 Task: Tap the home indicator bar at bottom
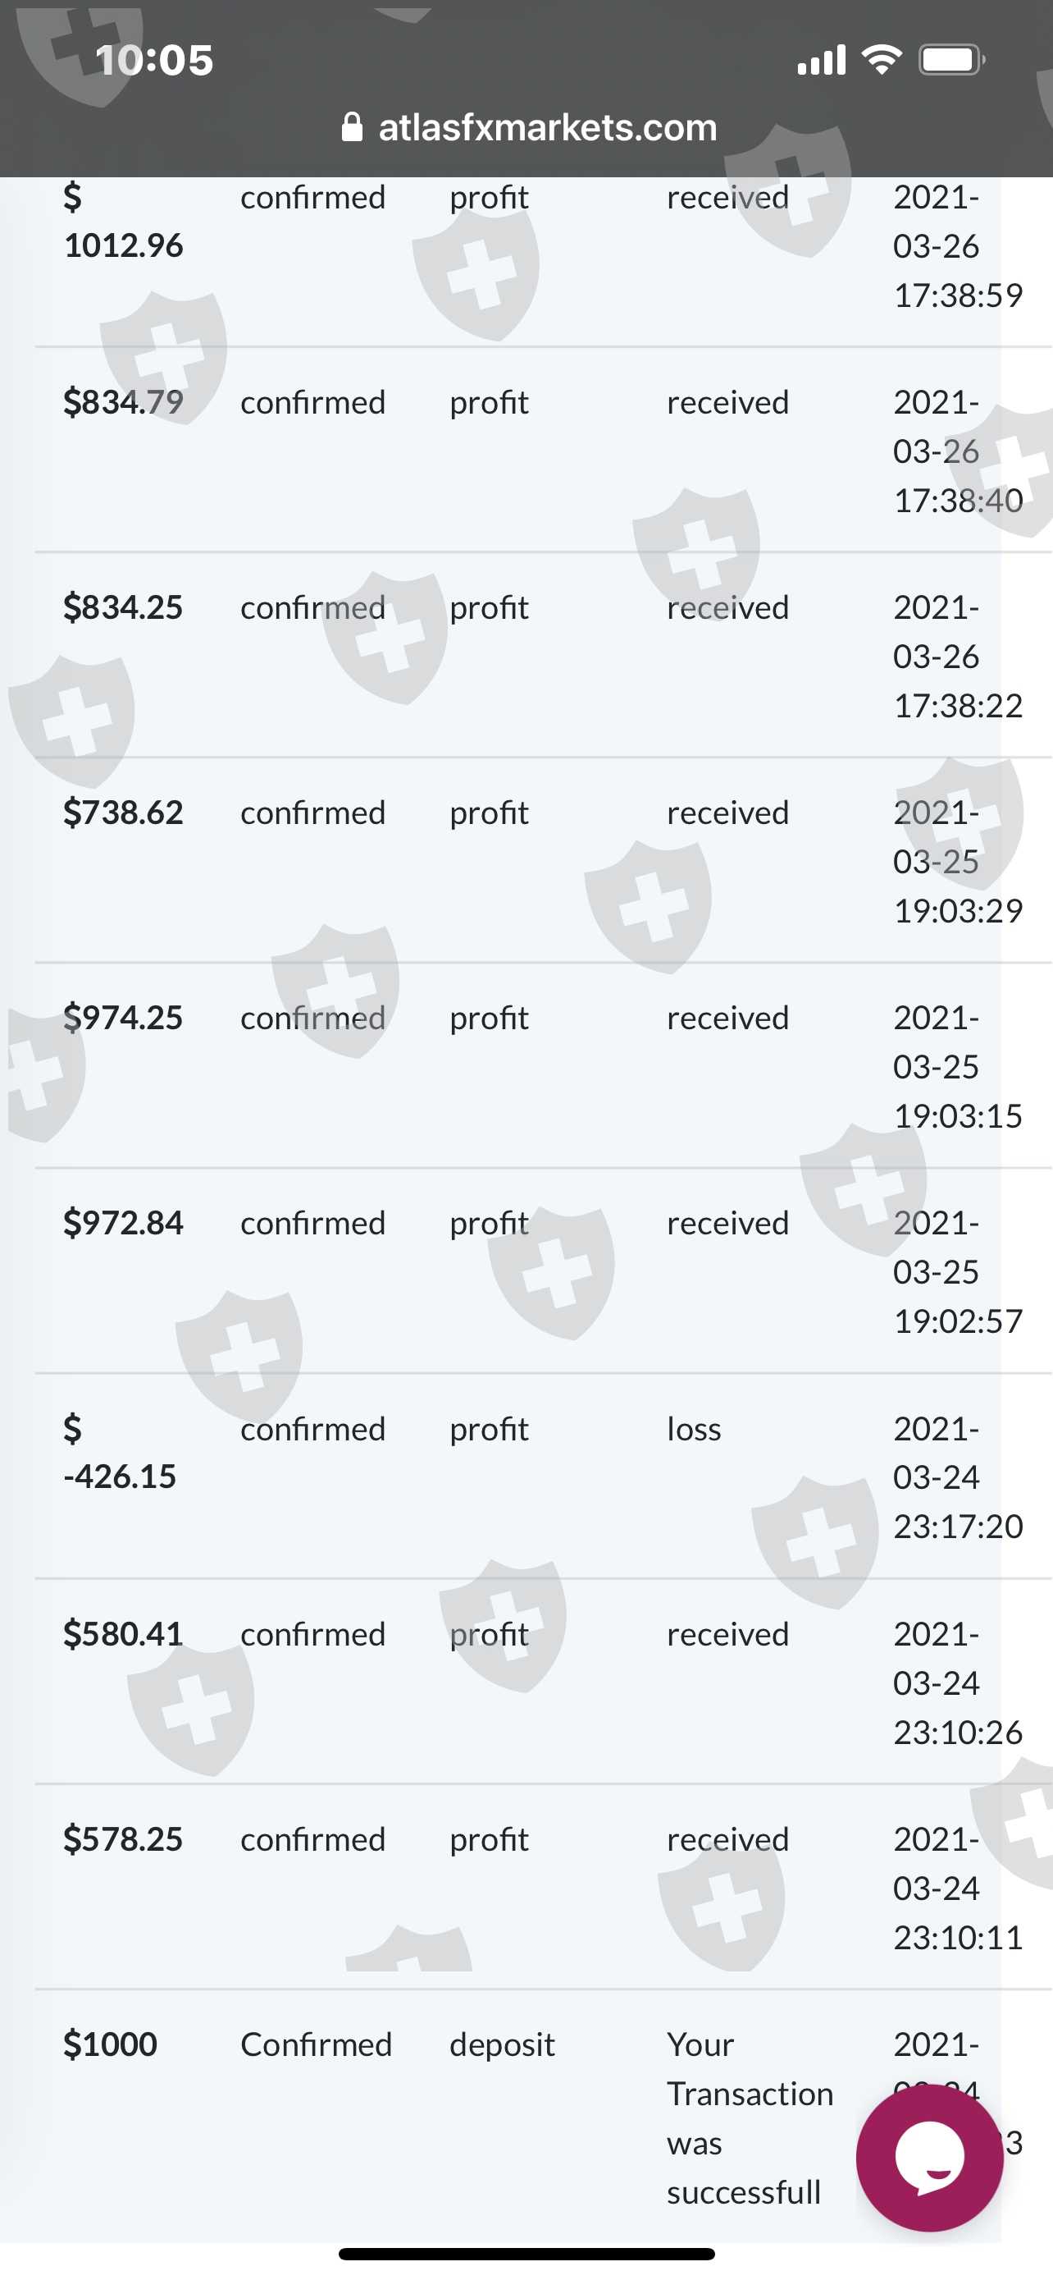point(526,2254)
